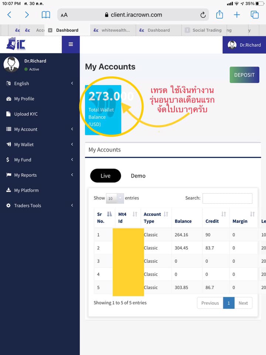Click the IC Crown logo

[16, 44]
